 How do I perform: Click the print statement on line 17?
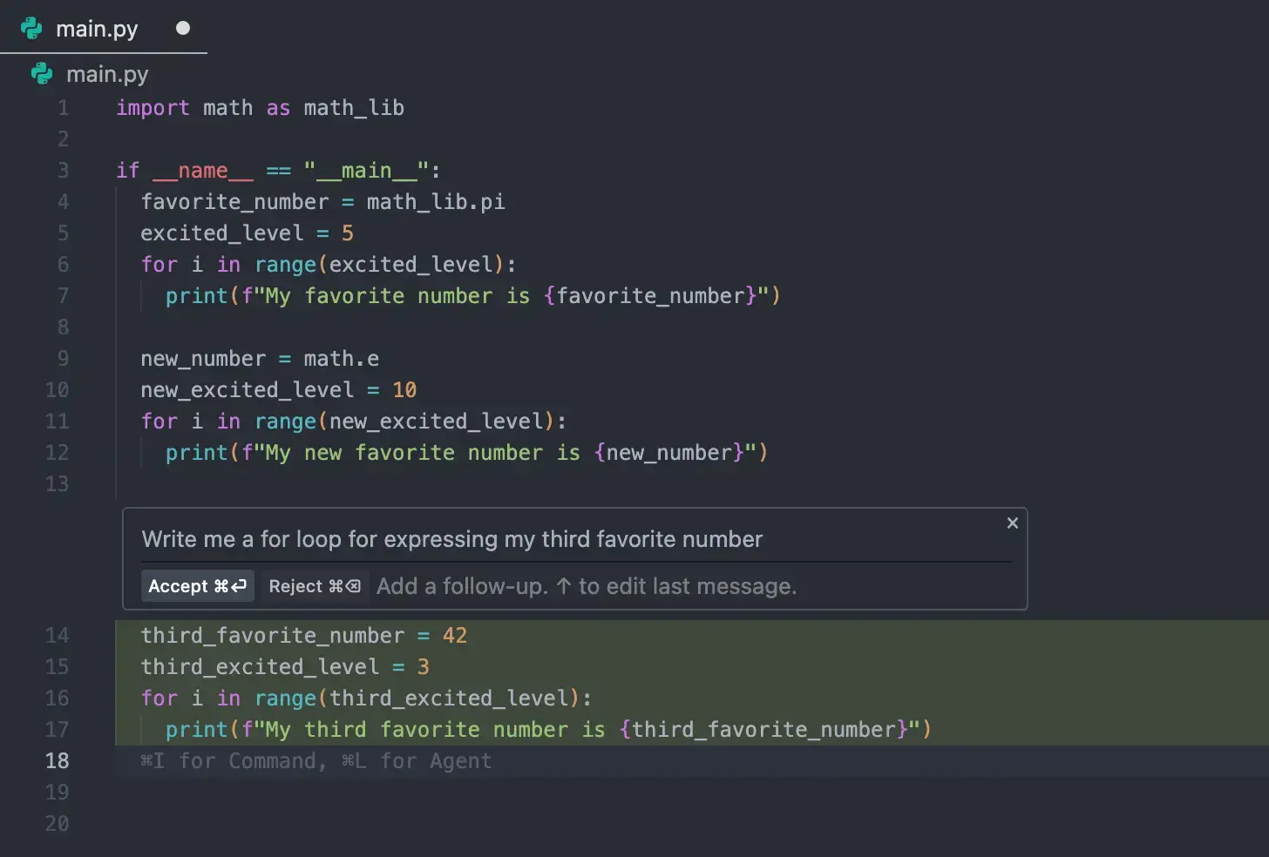click(x=547, y=729)
